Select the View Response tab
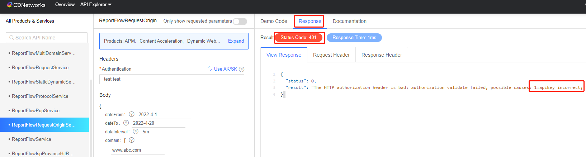Image resolution: width=586 pixels, height=157 pixels. coord(284,55)
